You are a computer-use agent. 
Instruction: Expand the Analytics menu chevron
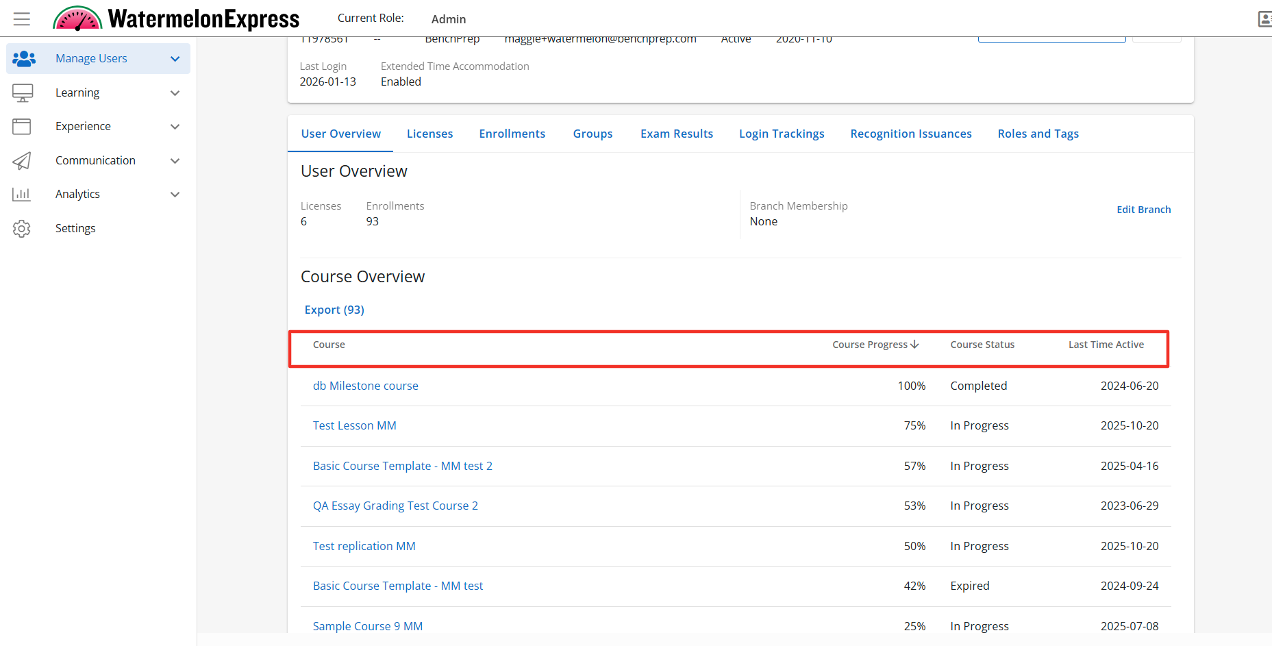click(175, 195)
